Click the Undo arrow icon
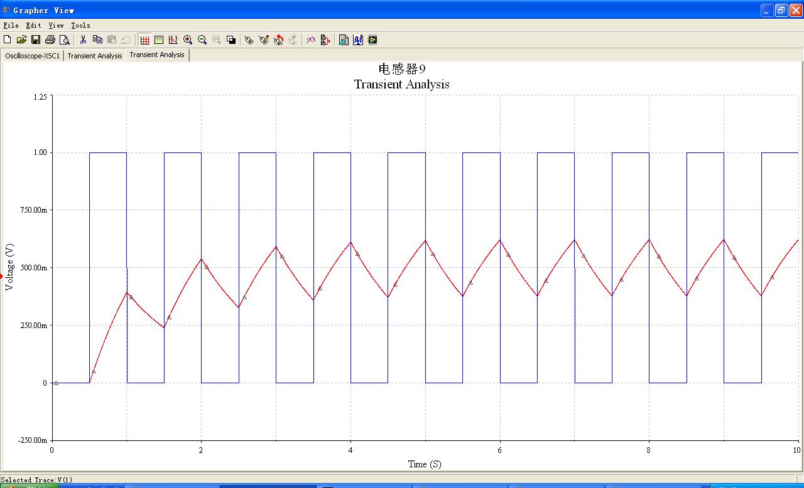The width and height of the screenshot is (804, 488). 126,40
